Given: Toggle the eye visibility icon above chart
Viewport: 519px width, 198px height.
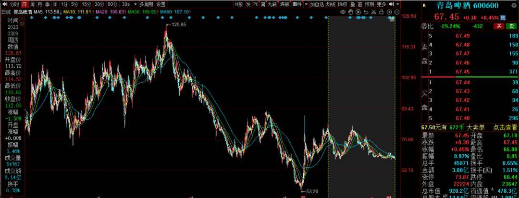Looking at the screenshot, I should [x=343, y=12].
